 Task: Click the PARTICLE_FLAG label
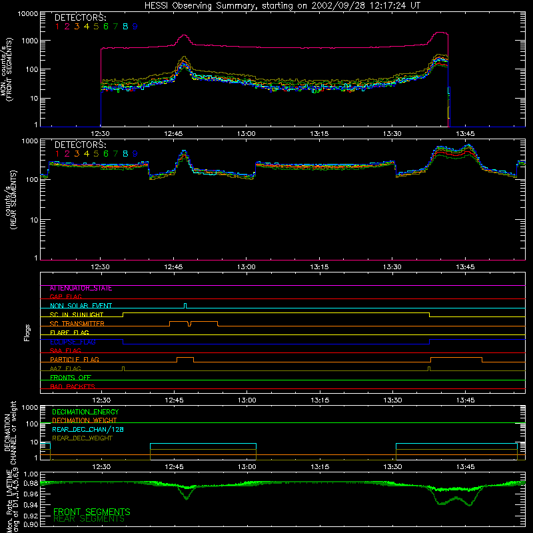pos(75,360)
